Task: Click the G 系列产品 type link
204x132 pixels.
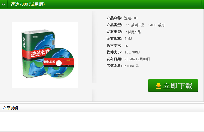Action: (x=135, y=25)
